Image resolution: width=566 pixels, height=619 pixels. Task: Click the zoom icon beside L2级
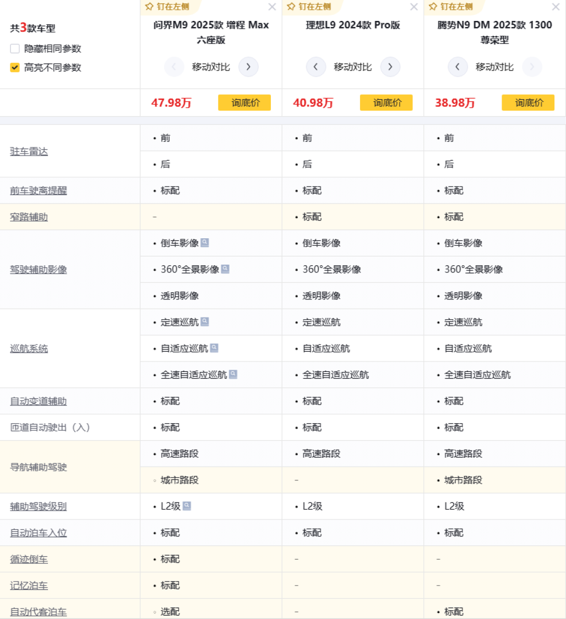coord(187,505)
